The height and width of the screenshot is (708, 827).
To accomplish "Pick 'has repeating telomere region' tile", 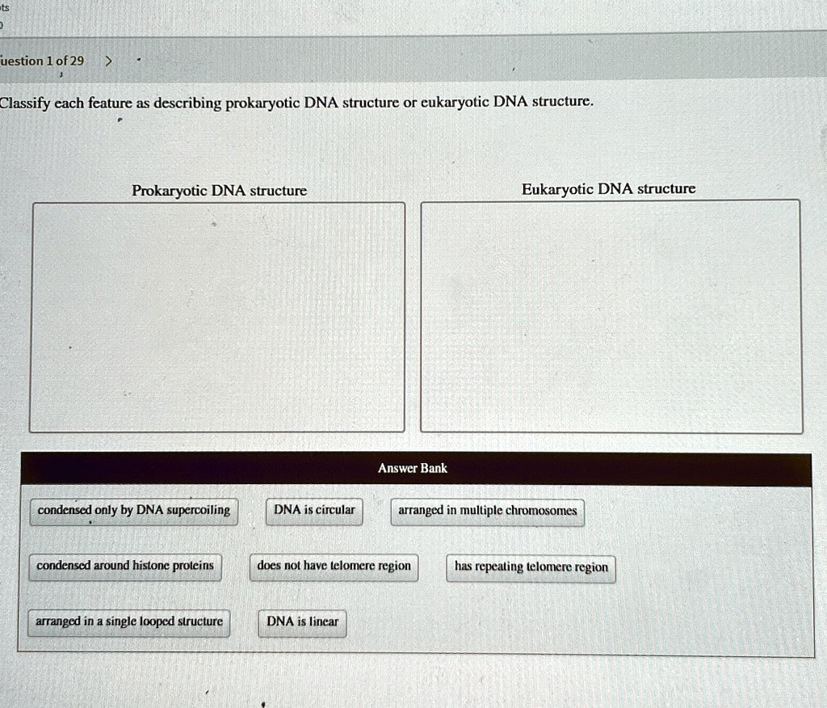I will point(531,568).
